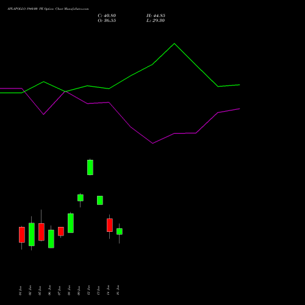This screenshot has height=305, width=305.
Task: Click the 01 date label on the axis
Action: (x=20, y=290)
